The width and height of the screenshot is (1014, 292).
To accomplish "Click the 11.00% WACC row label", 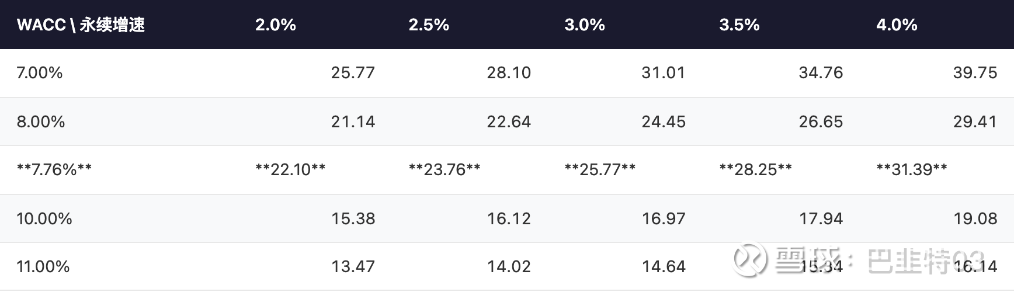I will [x=43, y=266].
